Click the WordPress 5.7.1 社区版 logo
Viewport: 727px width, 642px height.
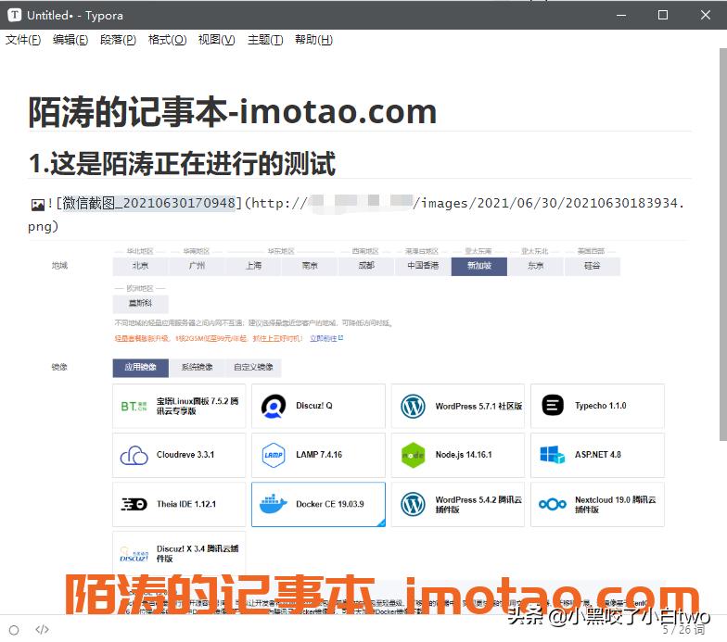[x=413, y=406]
